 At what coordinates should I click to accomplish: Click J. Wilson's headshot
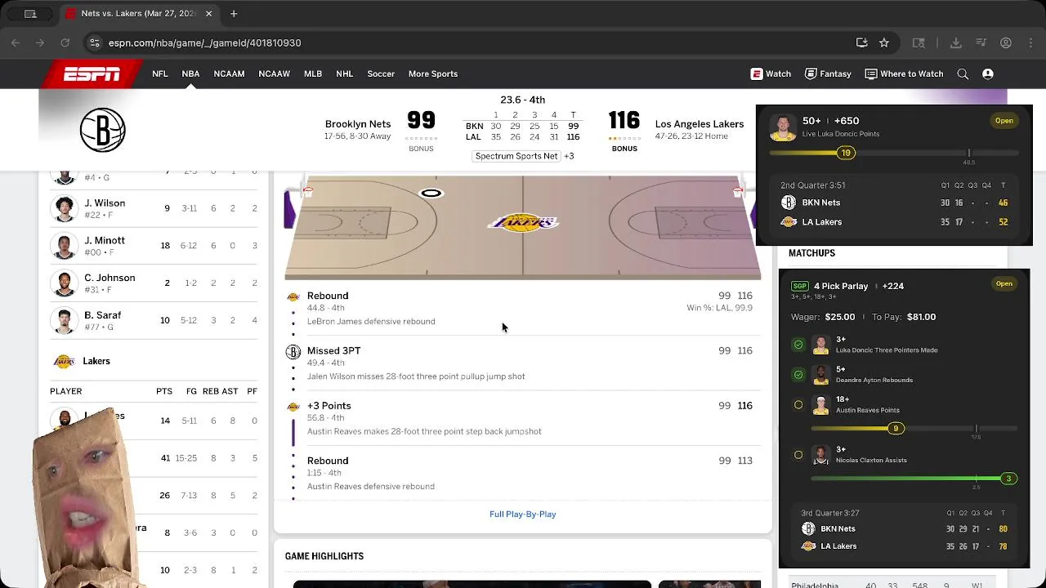tap(64, 208)
